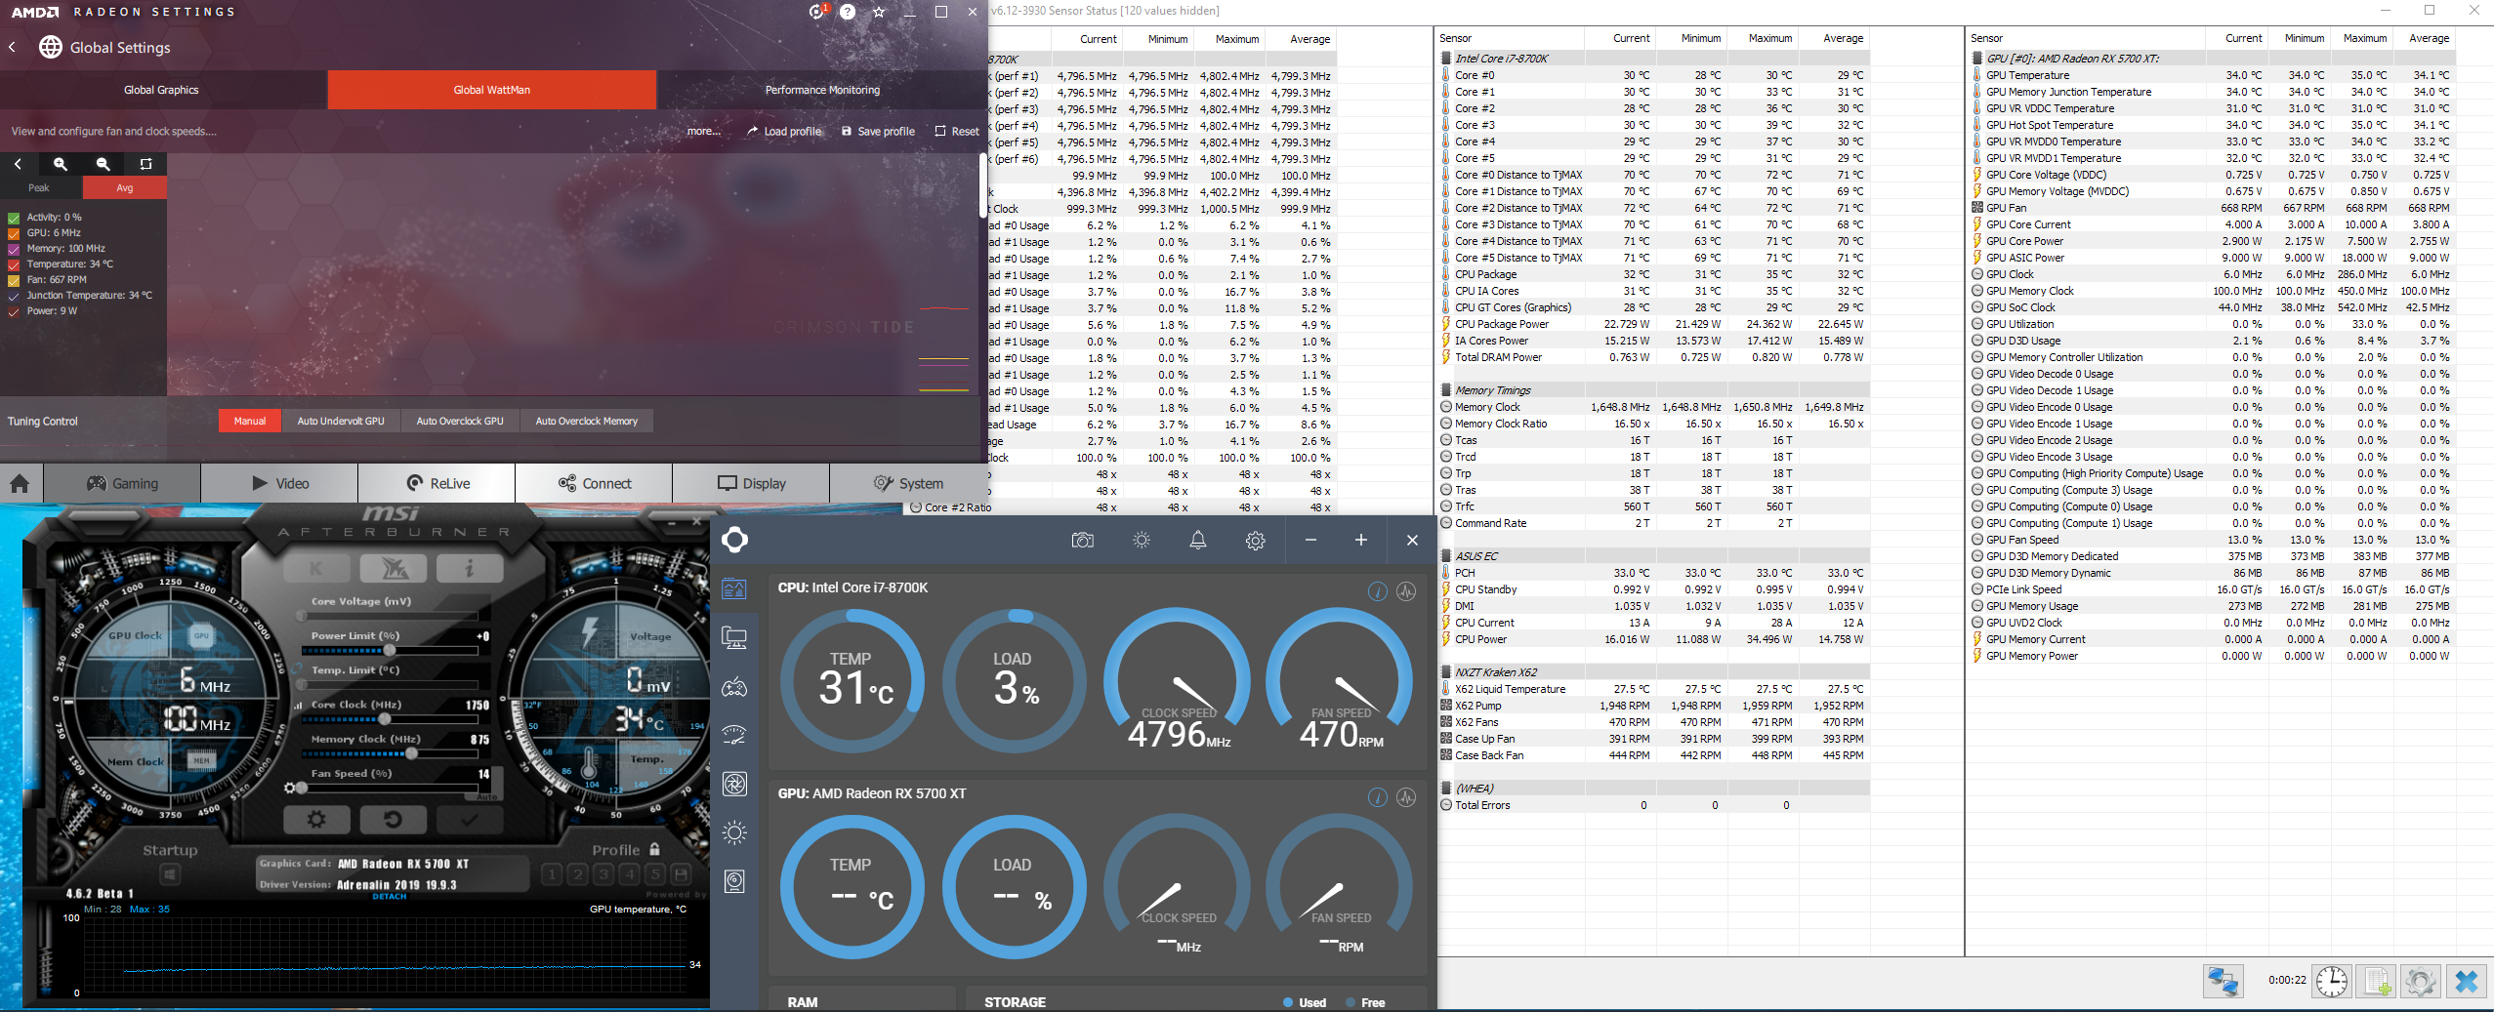The height and width of the screenshot is (1012, 2494).
Task: Open NZXT CAM settings gear in header
Action: click(x=1256, y=540)
